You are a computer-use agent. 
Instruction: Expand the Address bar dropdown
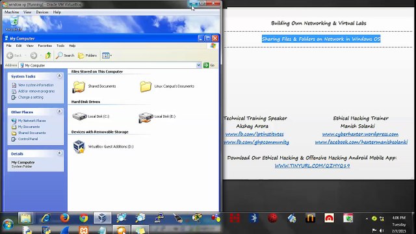198,65
